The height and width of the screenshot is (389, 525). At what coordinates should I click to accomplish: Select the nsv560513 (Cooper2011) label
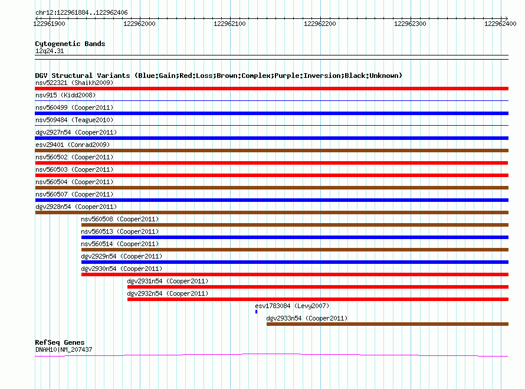[120, 231]
